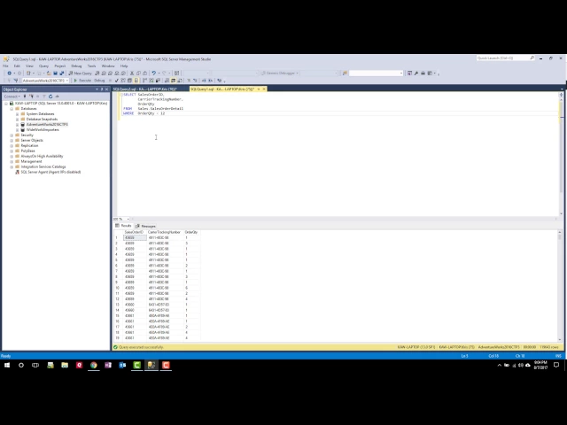This screenshot has width=567, height=425.
Task: Open the Help menu
Action: 124,66
